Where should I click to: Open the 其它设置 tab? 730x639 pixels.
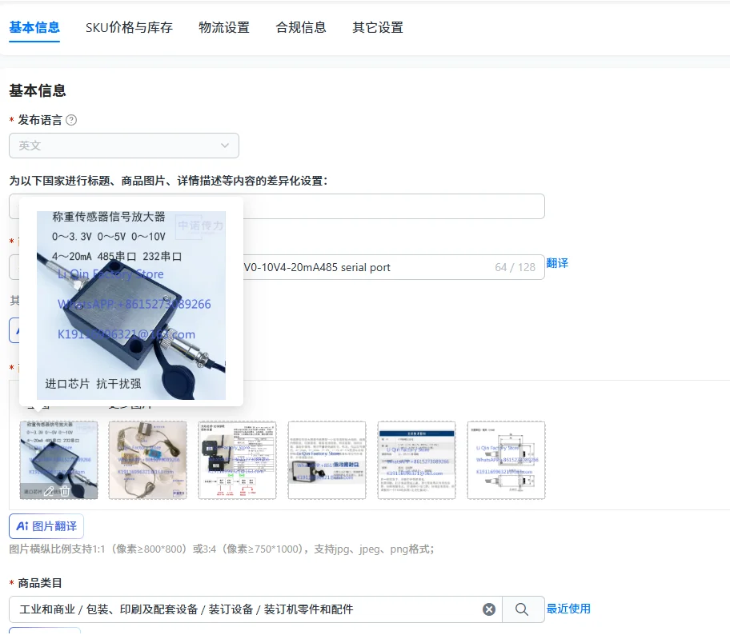[378, 27]
